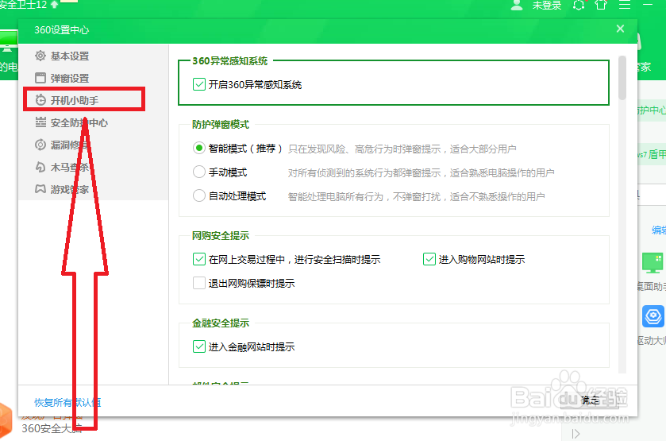The height and width of the screenshot is (441, 666).
Task: Click the horse icon beside 木马查杀
Action: click(40, 167)
